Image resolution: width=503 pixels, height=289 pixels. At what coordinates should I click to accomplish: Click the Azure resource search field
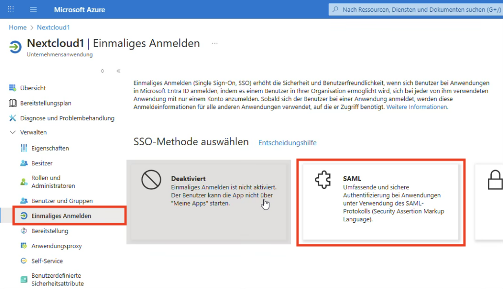(x=418, y=9)
